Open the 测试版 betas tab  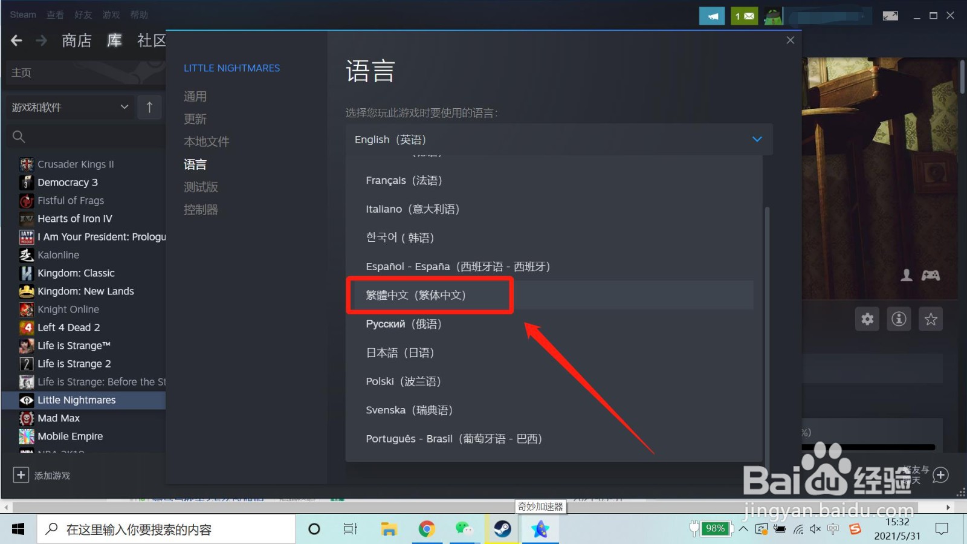coord(201,187)
